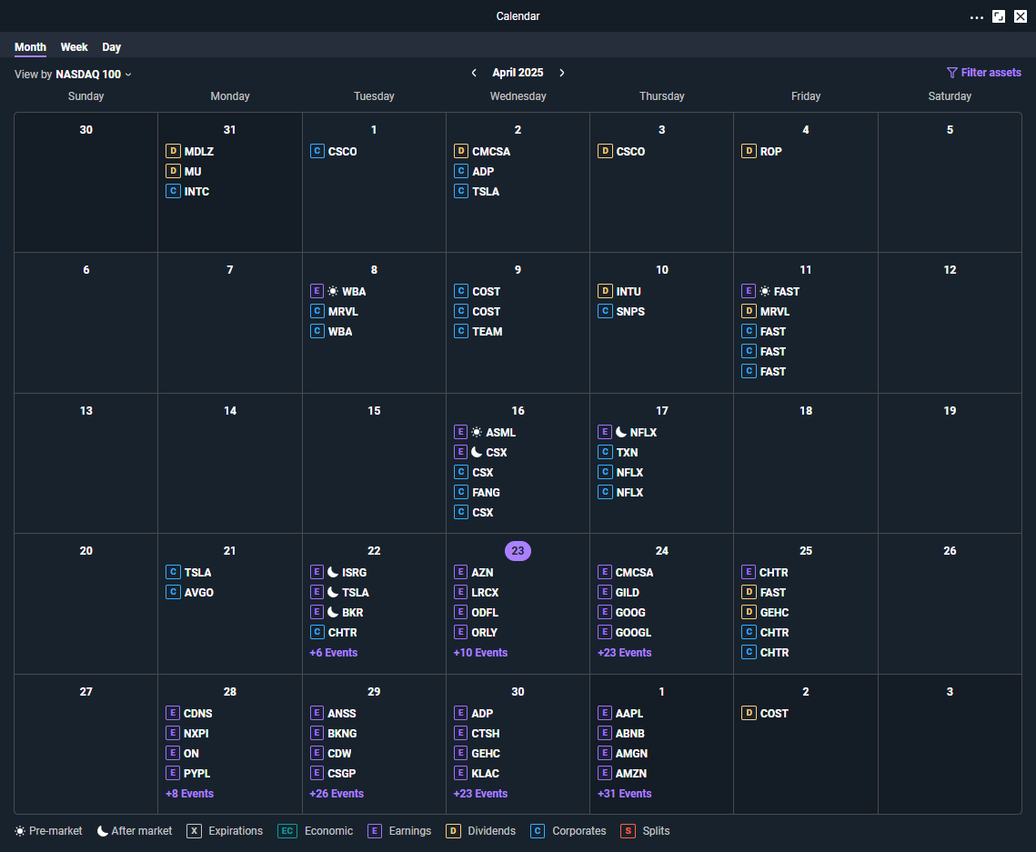
Task: Click dividend icon beside MDLZ on March 31
Action: coord(173,151)
